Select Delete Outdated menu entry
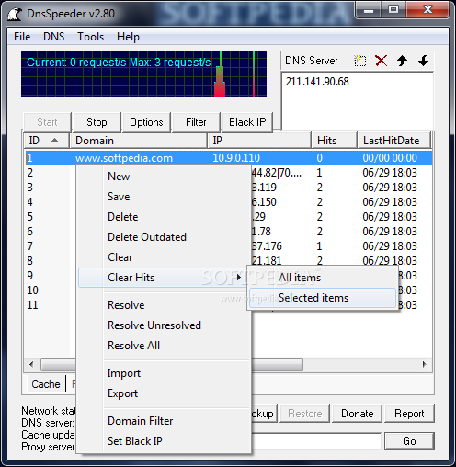This screenshot has width=456, height=467. coord(147,237)
